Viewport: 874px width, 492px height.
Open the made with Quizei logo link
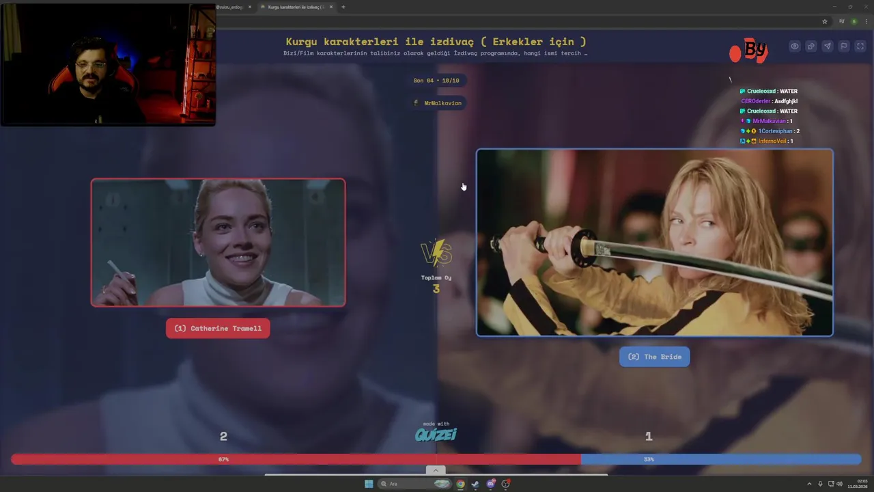click(x=436, y=432)
